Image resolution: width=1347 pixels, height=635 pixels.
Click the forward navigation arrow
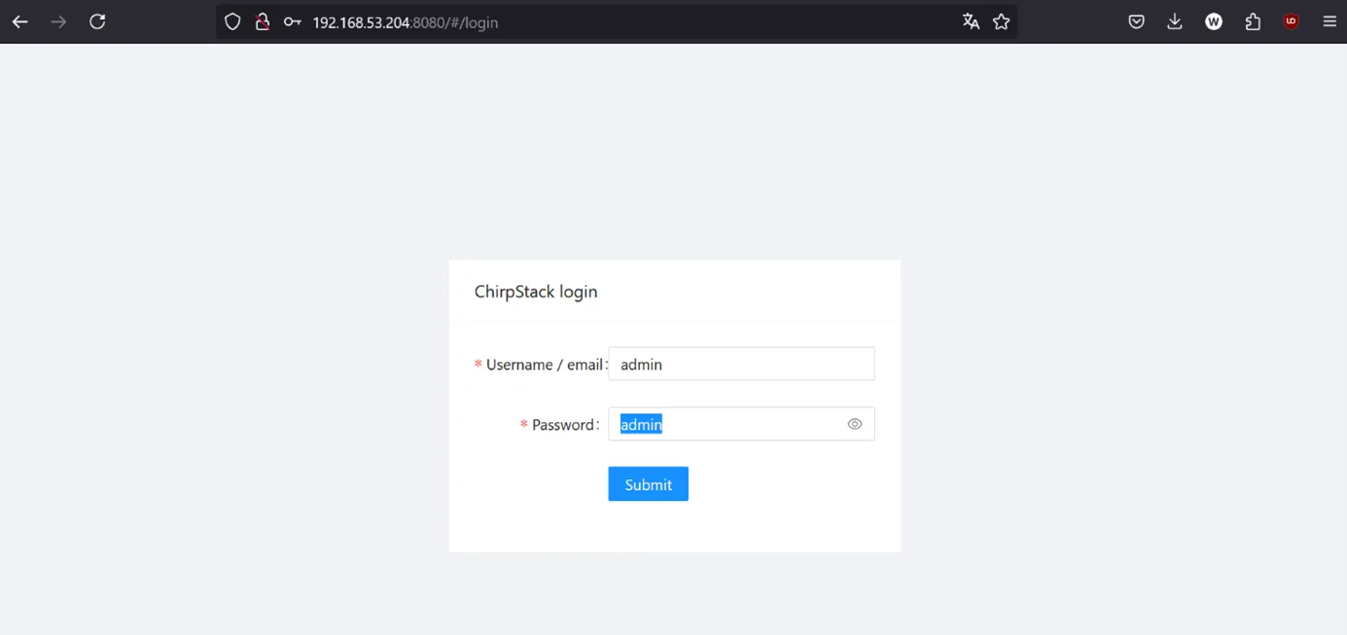tap(59, 21)
